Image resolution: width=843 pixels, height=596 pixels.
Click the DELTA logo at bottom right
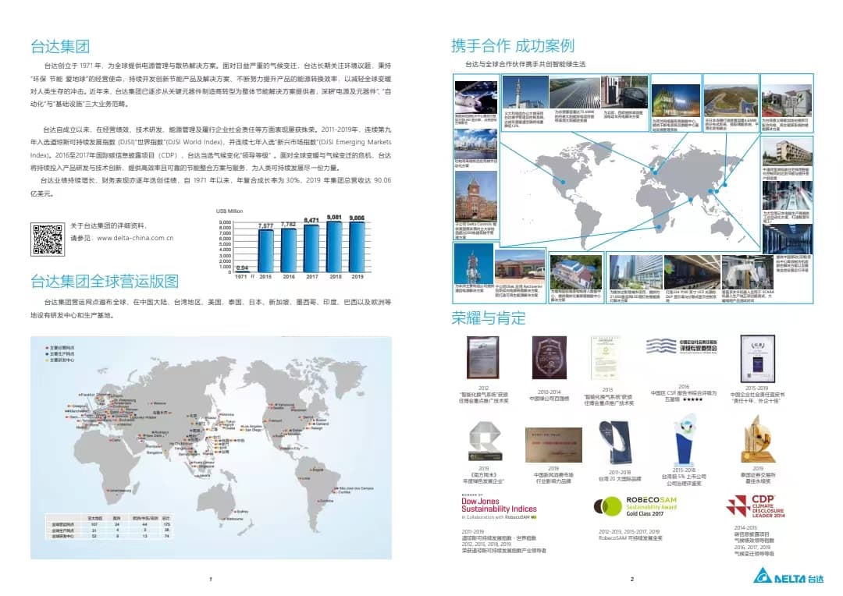(788, 576)
